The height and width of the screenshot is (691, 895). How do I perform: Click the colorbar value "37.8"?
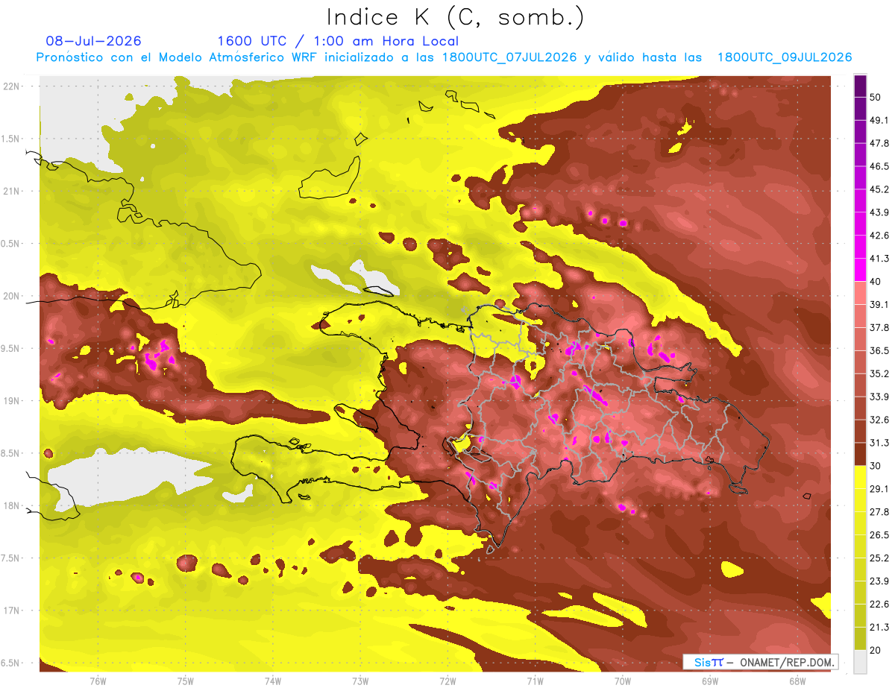tap(879, 327)
